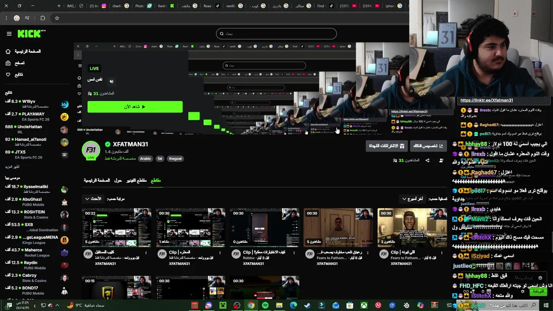The image size is (553, 311).
Task: Open the home page sidebar icon
Action: coord(8,51)
